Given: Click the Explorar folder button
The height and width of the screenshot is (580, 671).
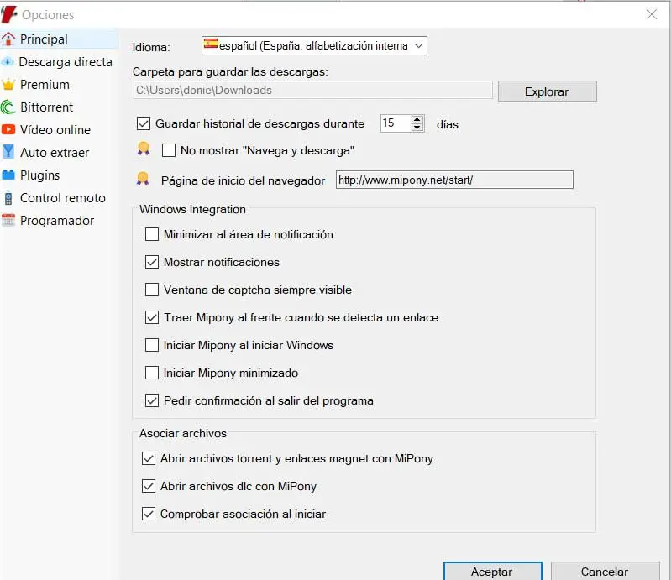Looking at the screenshot, I should (547, 91).
